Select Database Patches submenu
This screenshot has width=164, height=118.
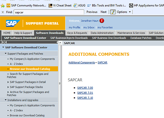tap(141, 38)
